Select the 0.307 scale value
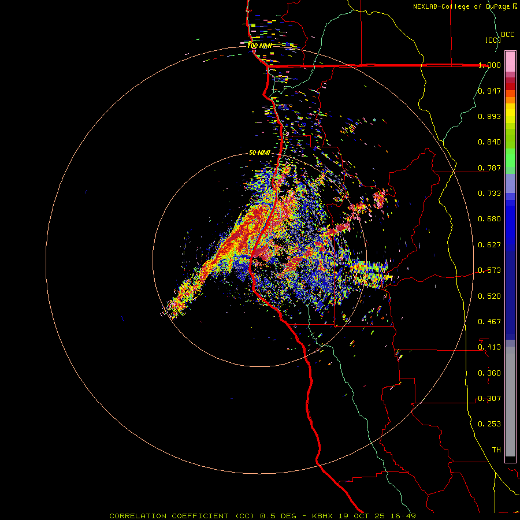The height and width of the screenshot is (520, 520). pyautogui.click(x=489, y=399)
